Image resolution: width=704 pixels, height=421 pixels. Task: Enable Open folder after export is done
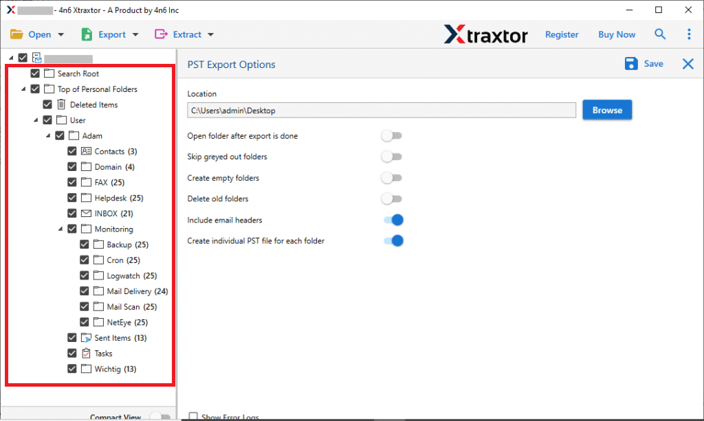[x=392, y=136]
